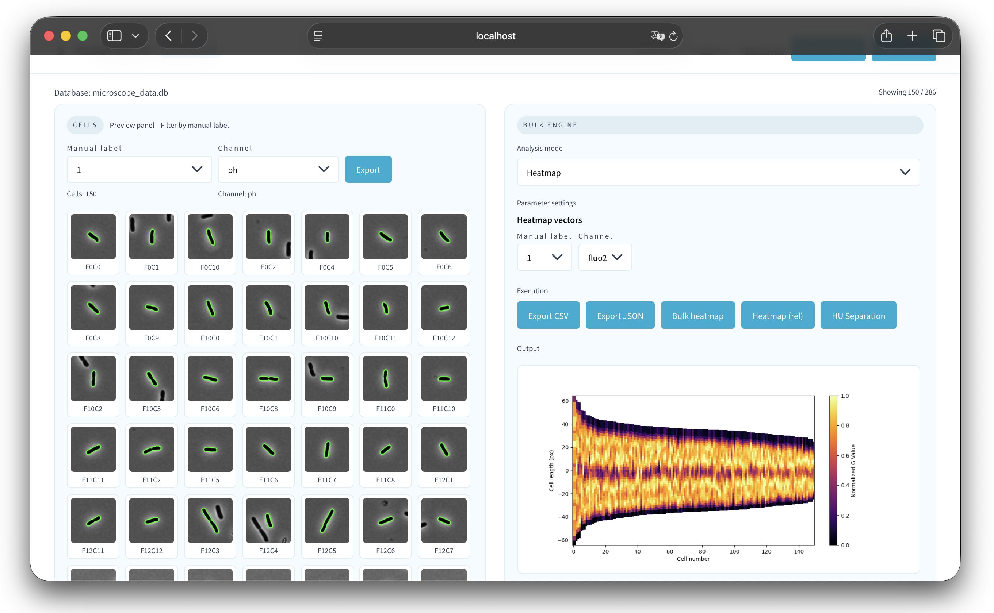The height and width of the screenshot is (613, 994).
Task: Select cell thumbnail F0C6
Action: pyautogui.click(x=444, y=243)
